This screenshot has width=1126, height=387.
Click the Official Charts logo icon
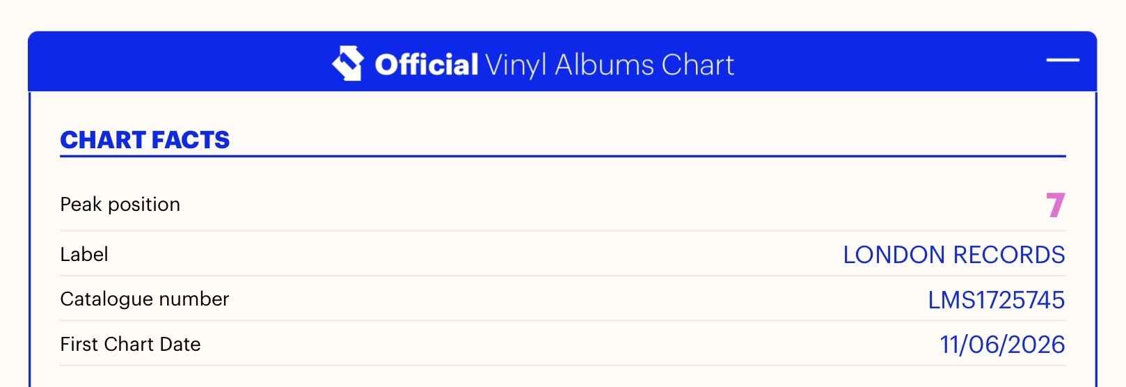point(348,63)
